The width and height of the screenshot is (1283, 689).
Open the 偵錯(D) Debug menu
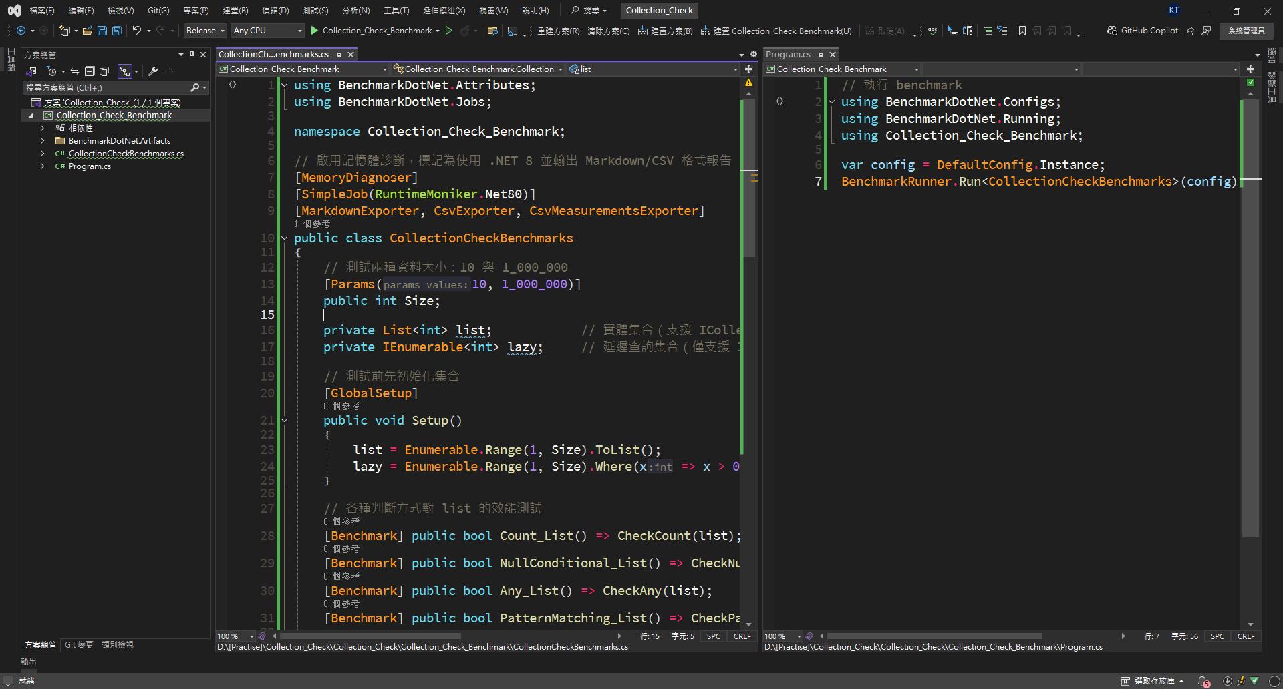click(275, 11)
